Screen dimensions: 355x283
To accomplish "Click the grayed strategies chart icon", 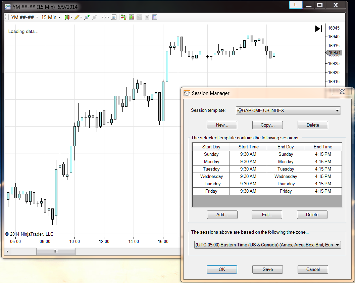I will click(139, 17).
